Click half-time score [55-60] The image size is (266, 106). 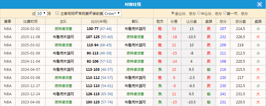(107, 37)
